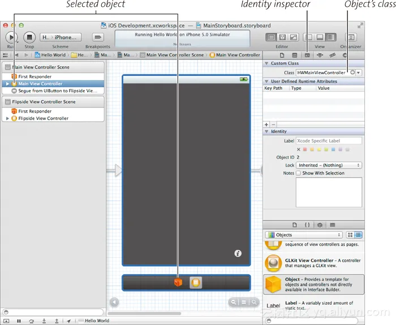Viewport: 396px width, 325px height.
Task: Open the Identity inspector tab
Action: click(x=307, y=55)
